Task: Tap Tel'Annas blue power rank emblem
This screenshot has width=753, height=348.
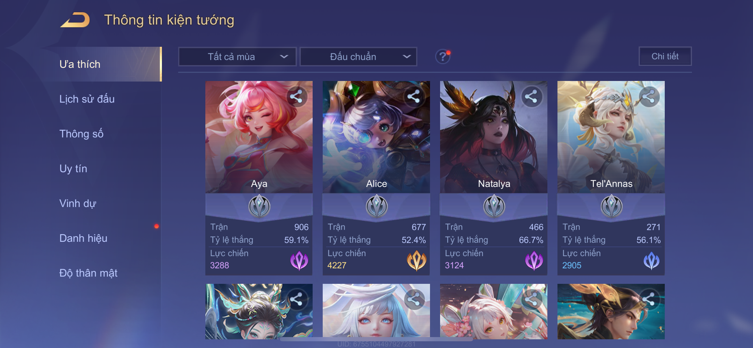Action: 651,261
